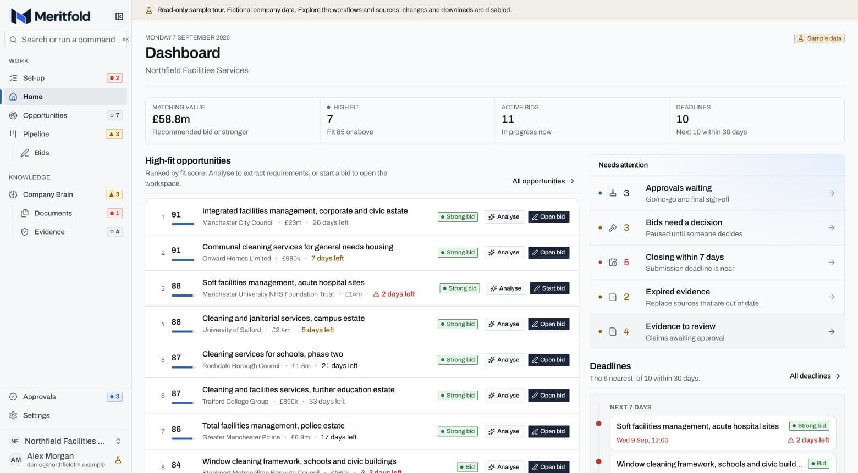Image resolution: width=858 pixels, height=473 pixels.
Task: Analyse Manchester City Council opportunity
Action: (504, 217)
